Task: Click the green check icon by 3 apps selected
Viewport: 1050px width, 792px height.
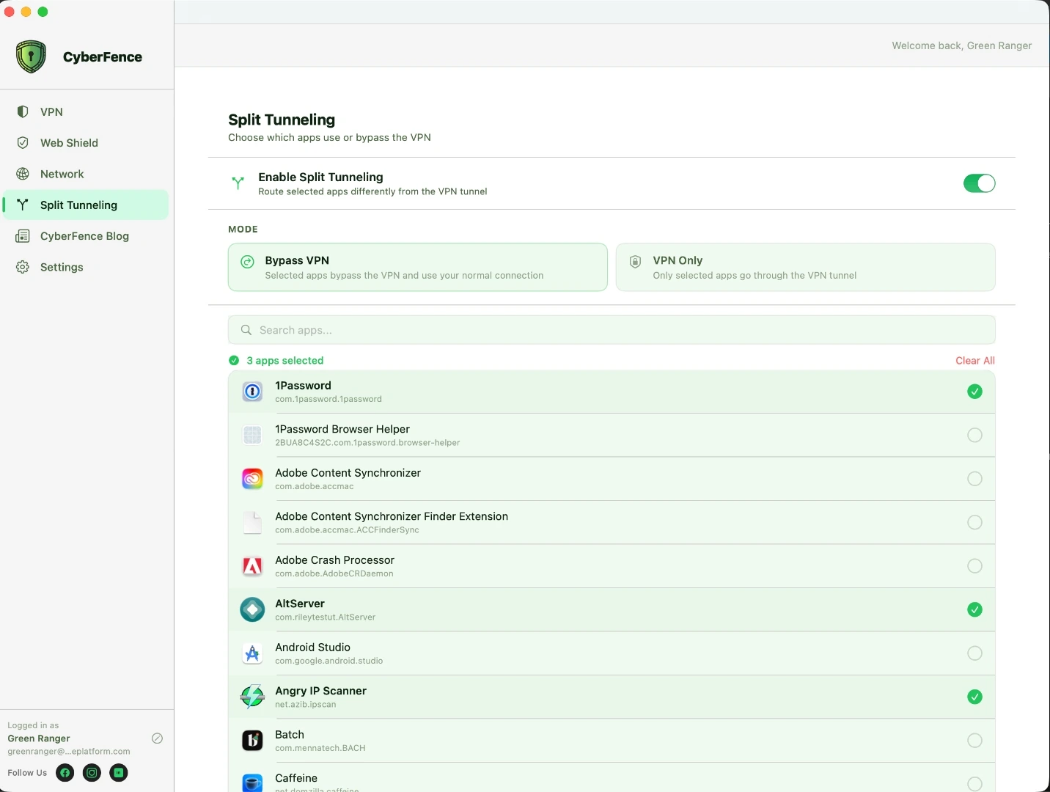Action: click(x=234, y=361)
